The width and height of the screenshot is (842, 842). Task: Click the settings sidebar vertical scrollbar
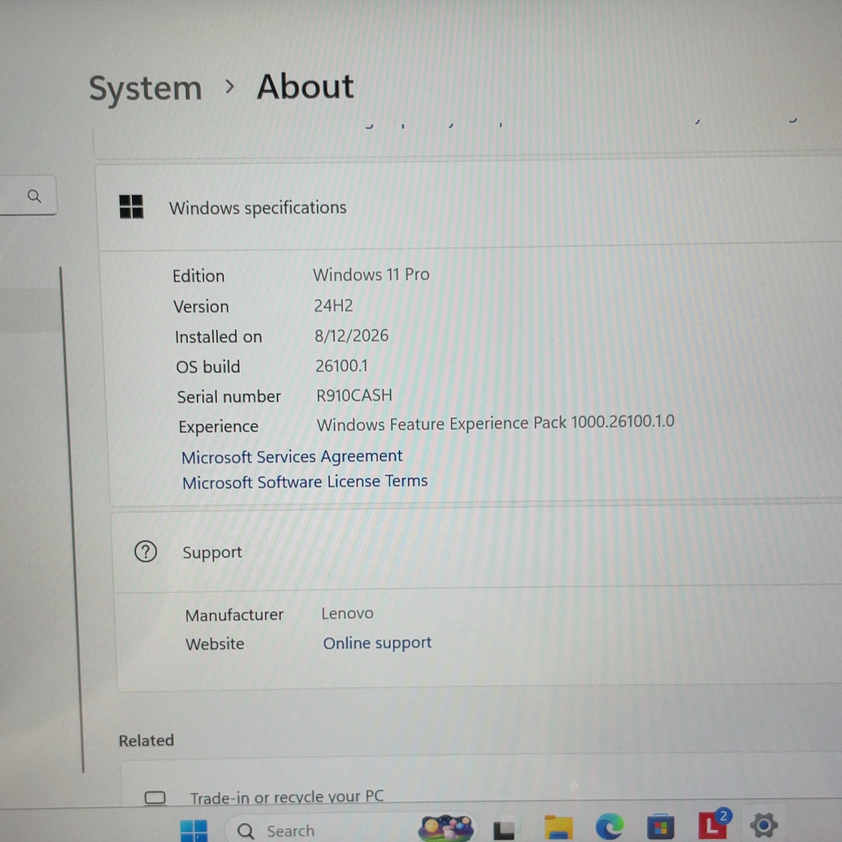(x=72, y=519)
